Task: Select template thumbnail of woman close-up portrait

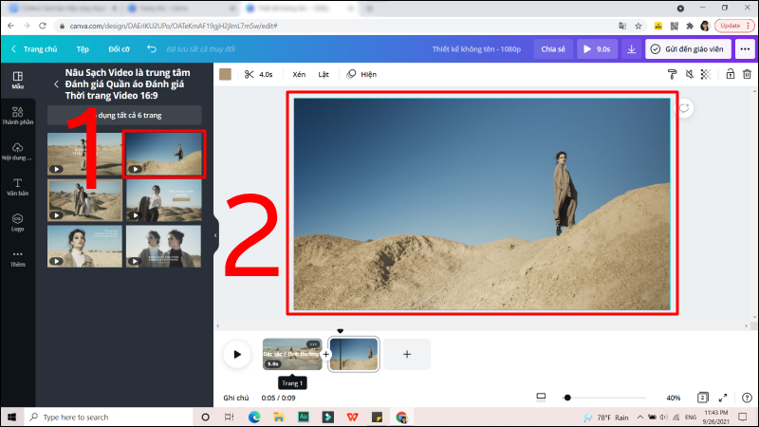Action: click(84, 246)
